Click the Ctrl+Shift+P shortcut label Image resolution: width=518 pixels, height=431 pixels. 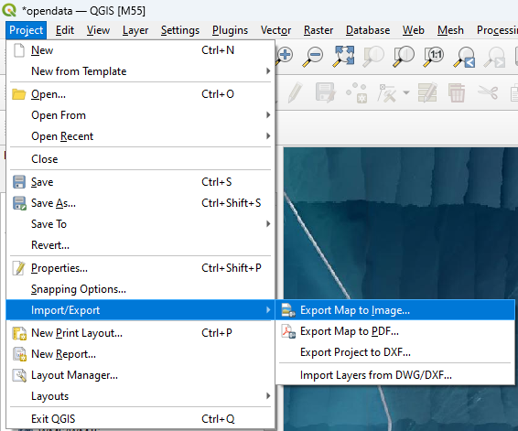232,268
